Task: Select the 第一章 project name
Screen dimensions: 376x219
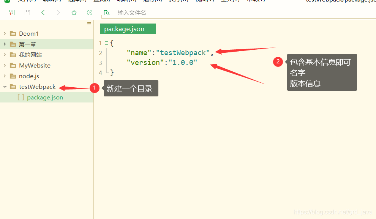Action: coord(28,44)
